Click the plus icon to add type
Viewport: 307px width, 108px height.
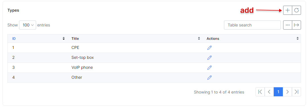point(288,10)
